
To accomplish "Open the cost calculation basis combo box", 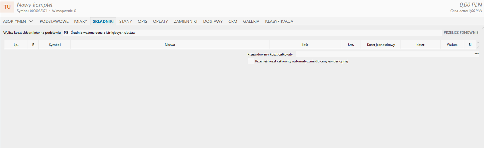I will coord(252,33).
